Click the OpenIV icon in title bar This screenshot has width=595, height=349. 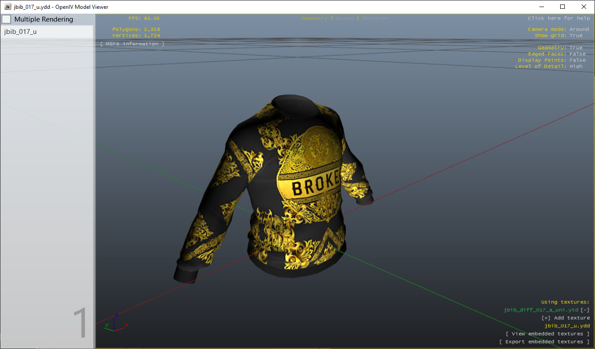point(7,6)
